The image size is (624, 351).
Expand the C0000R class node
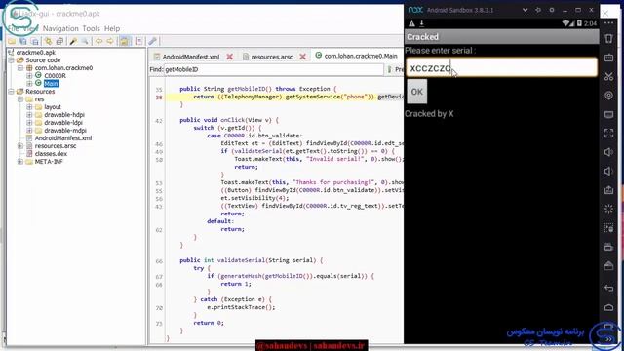(x=29, y=76)
